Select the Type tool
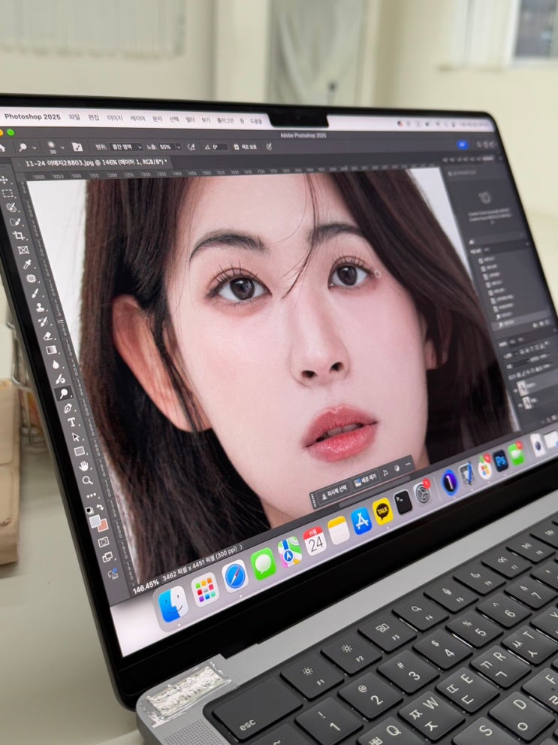The height and width of the screenshot is (745, 558). (71, 422)
